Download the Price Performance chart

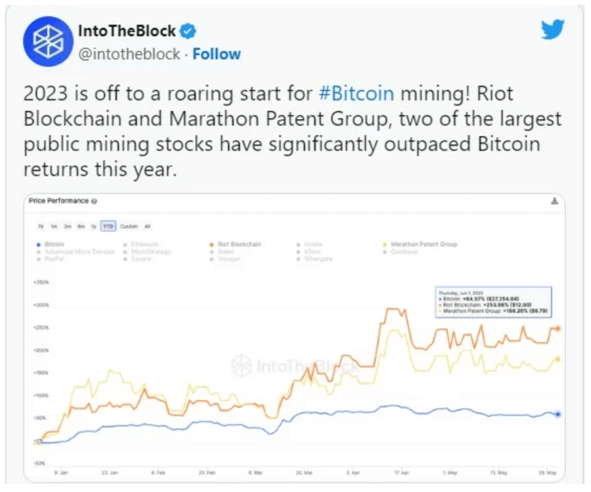point(554,200)
